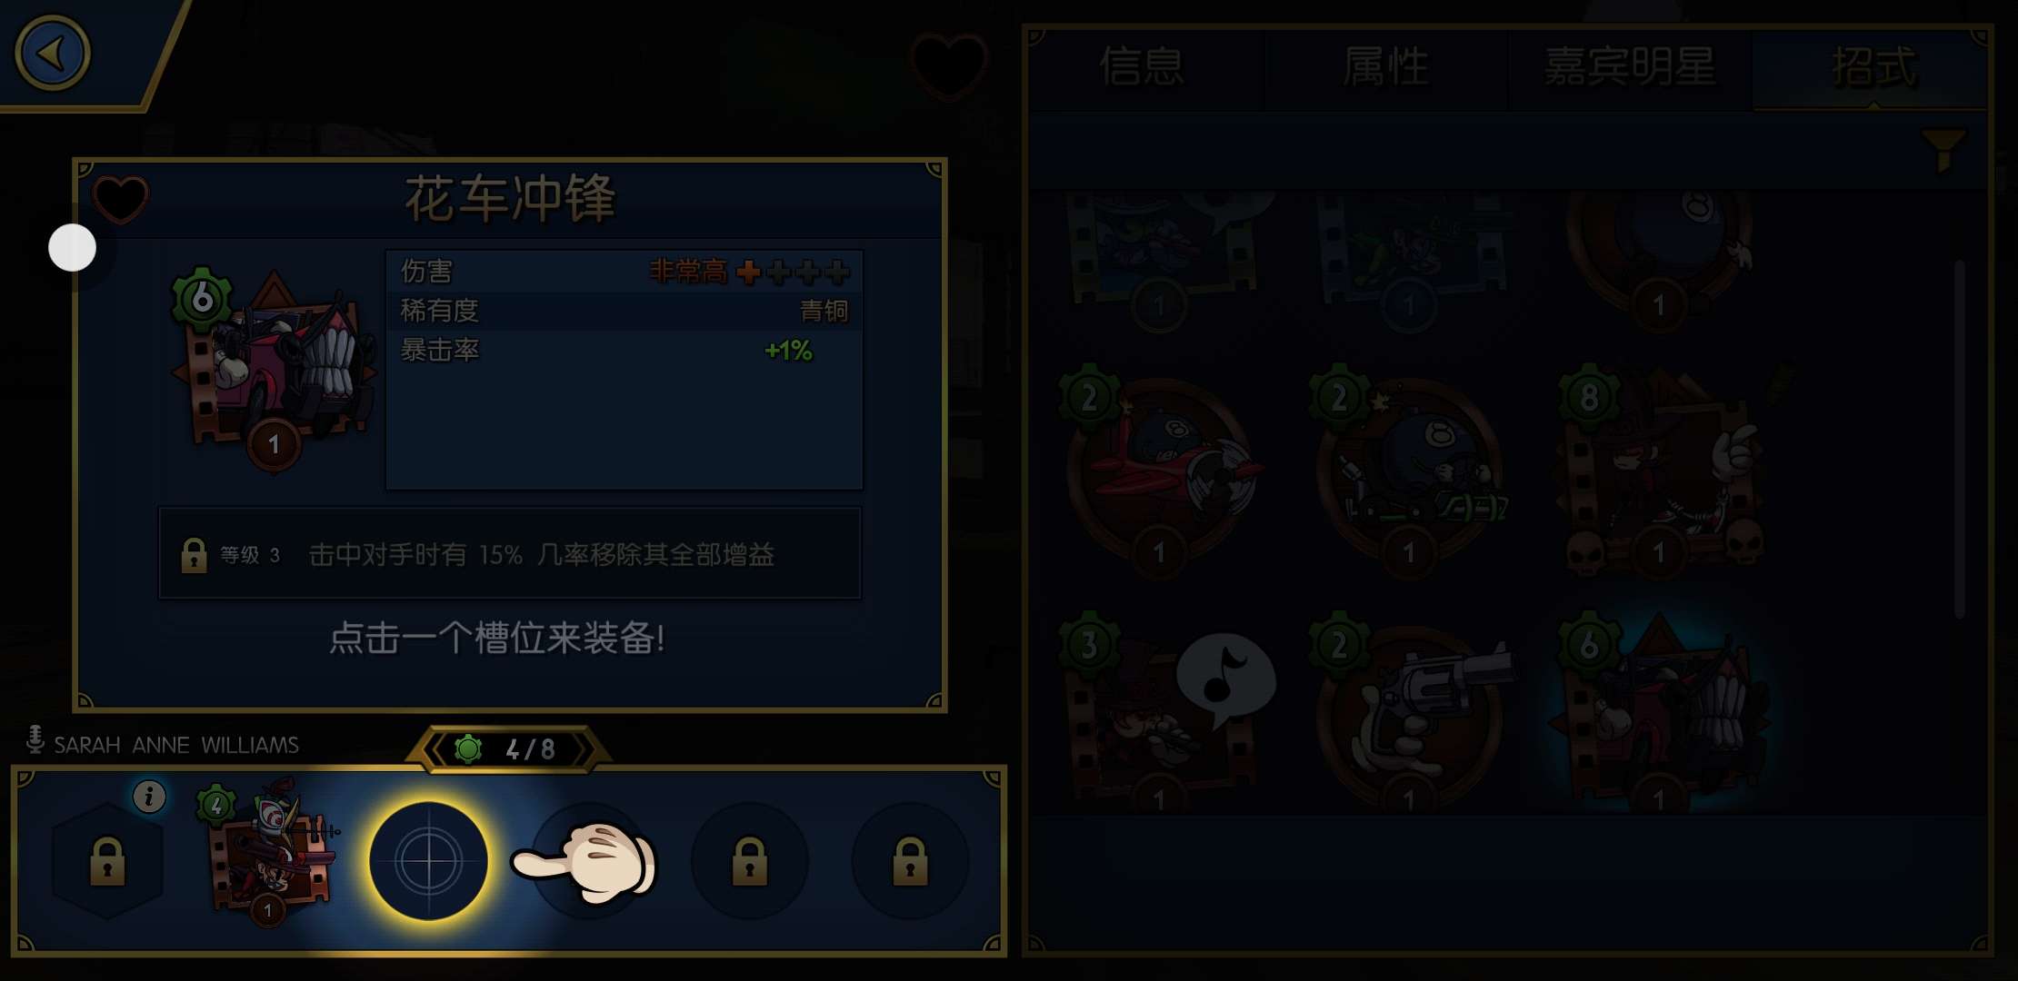Tap the back arrow button
The height and width of the screenshot is (981, 2018).
pos(53,54)
